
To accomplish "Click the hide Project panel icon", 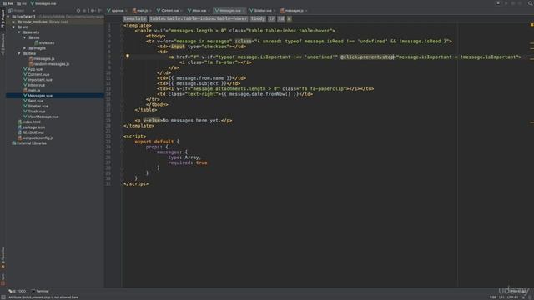I will (x=100, y=11).
